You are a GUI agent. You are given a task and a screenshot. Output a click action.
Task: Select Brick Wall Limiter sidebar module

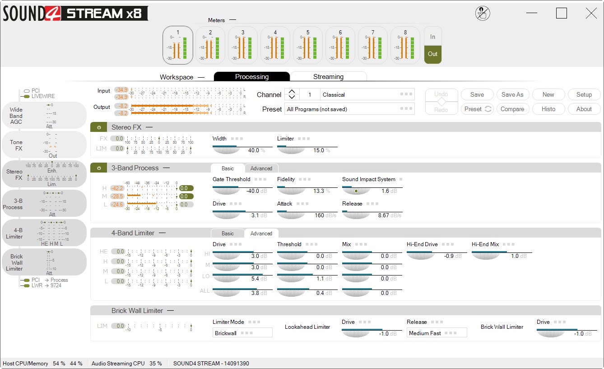click(x=44, y=262)
